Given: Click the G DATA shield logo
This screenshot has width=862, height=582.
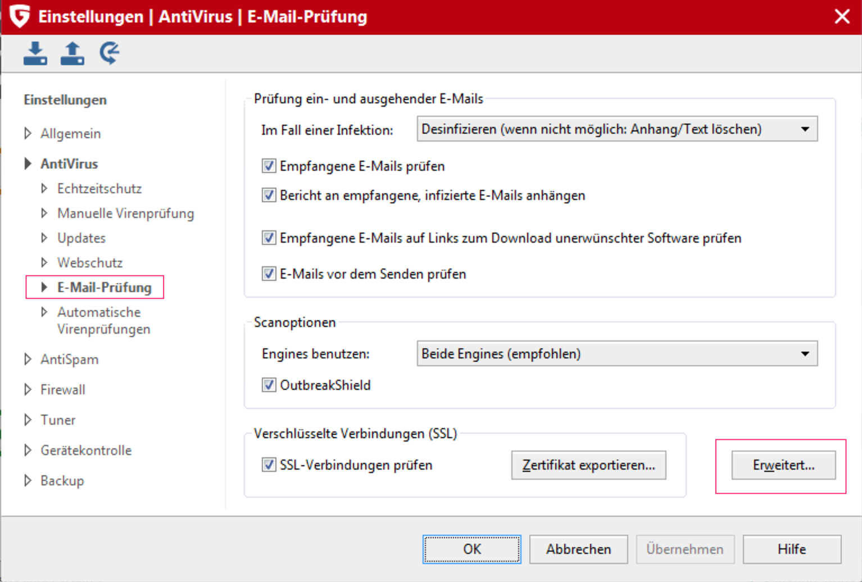Looking at the screenshot, I should coord(20,16).
